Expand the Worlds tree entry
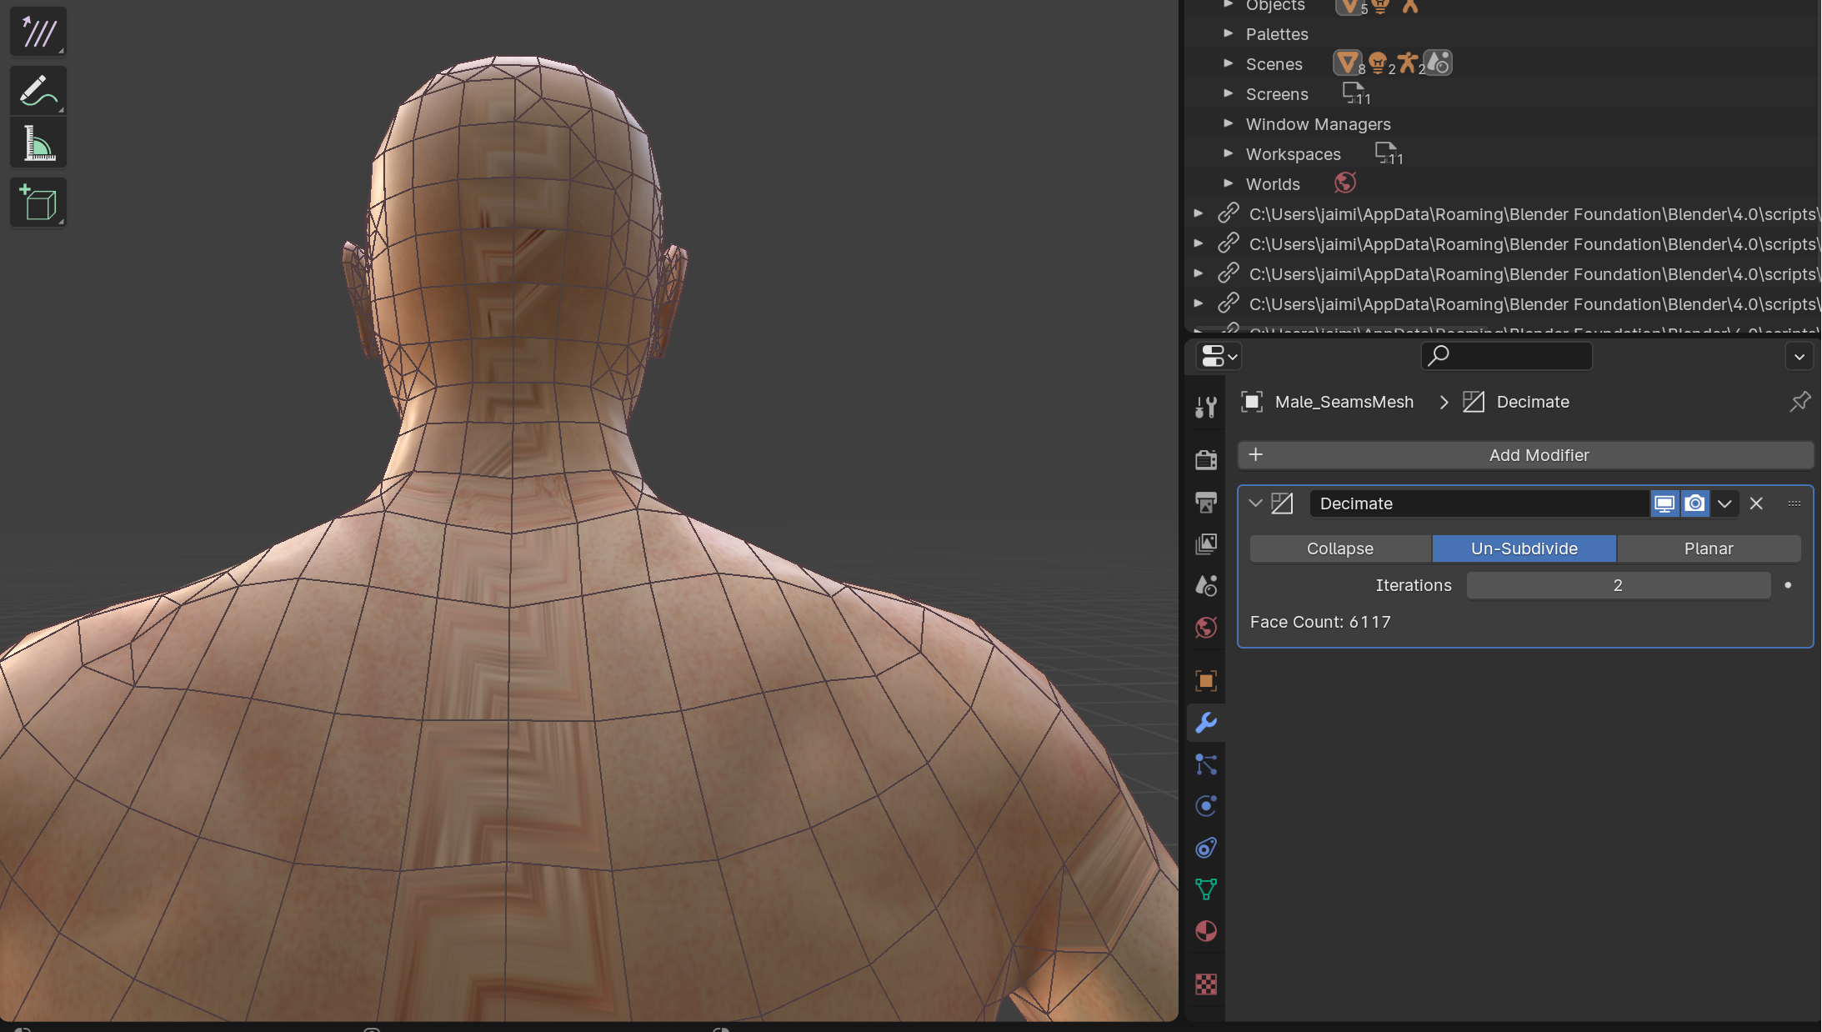Image resolution: width=1822 pixels, height=1032 pixels. (x=1228, y=183)
